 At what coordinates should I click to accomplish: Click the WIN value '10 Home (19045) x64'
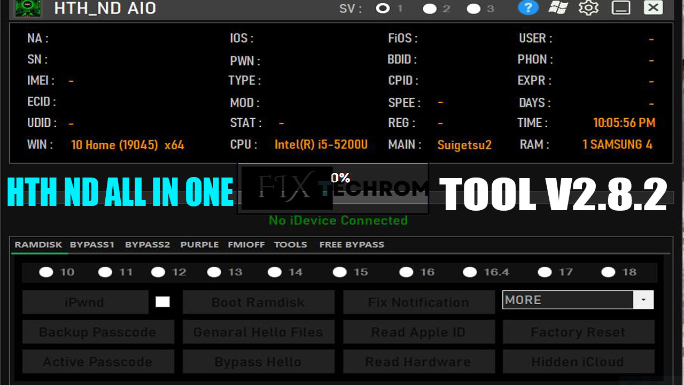tap(128, 144)
